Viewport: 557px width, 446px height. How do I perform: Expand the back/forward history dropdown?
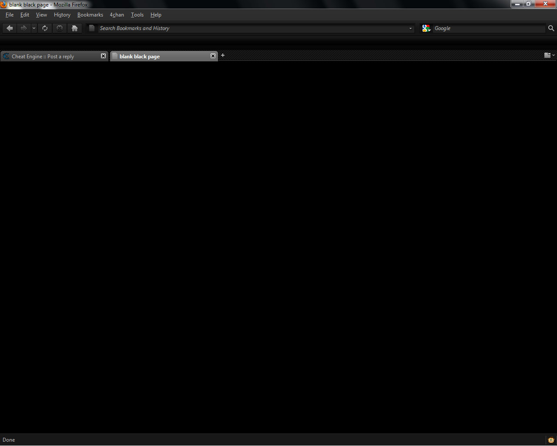coord(34,28)
